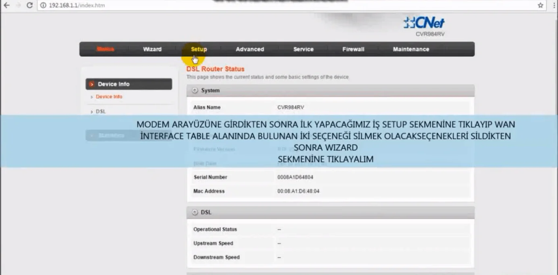
Task: Click the Downstream Speed label
Action: [x=216, y=257]
